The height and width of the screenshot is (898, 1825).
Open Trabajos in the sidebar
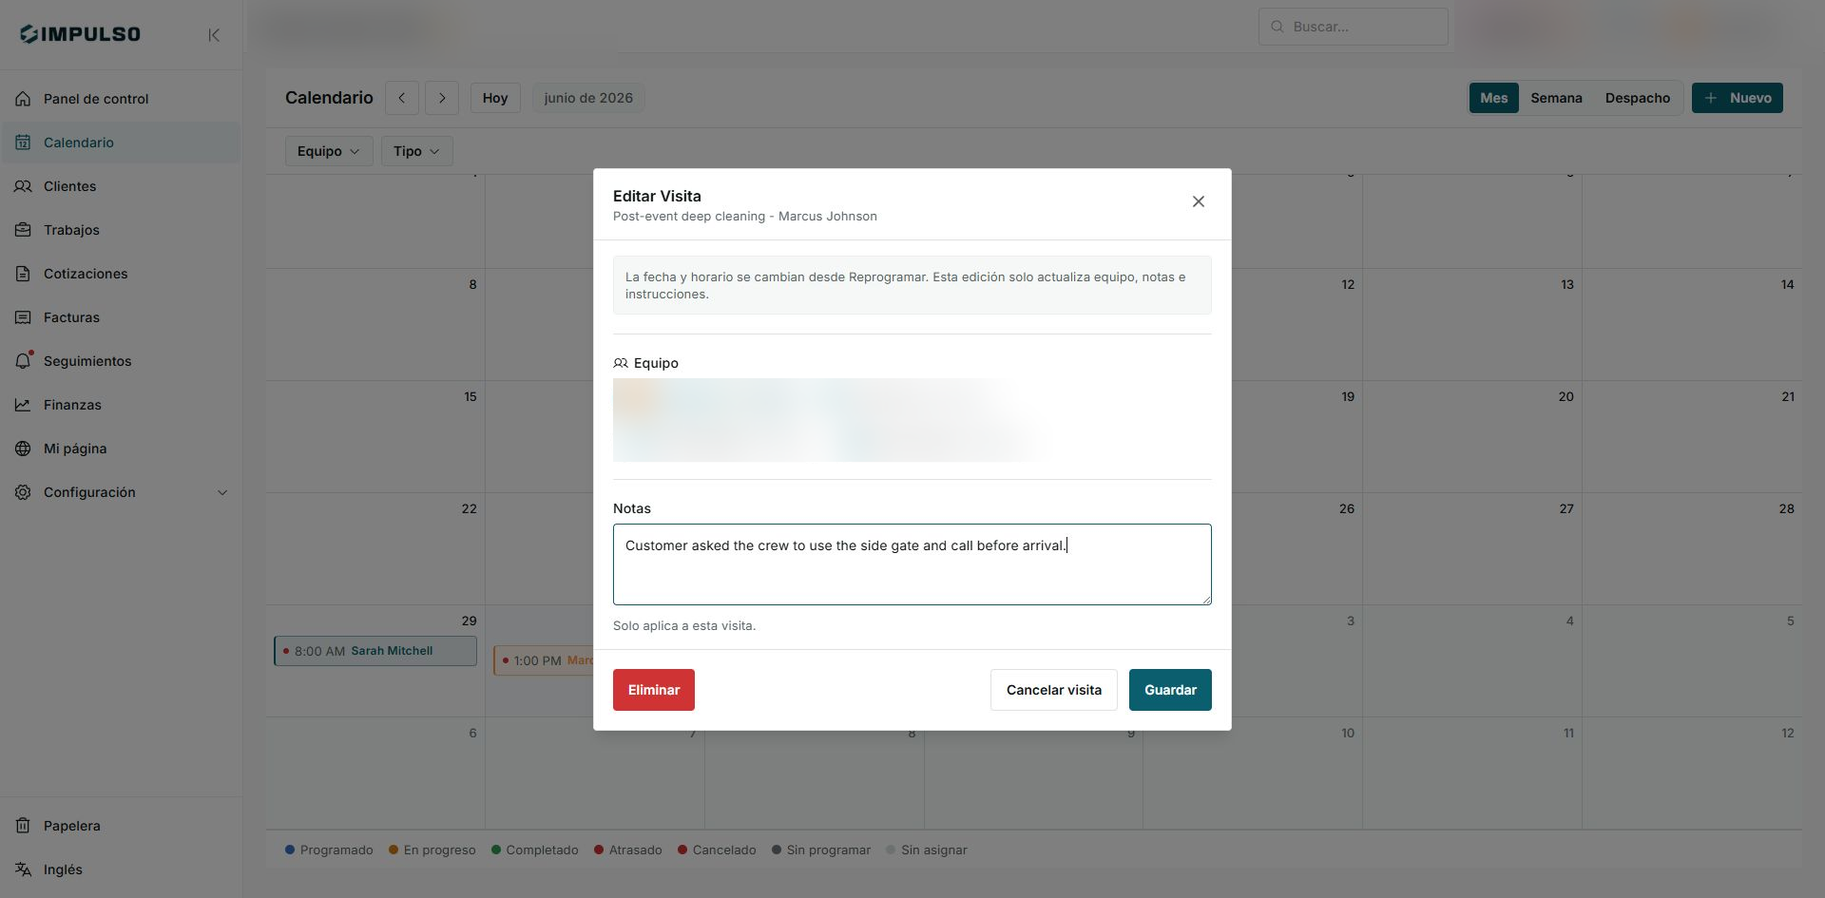(x=121, y=230)
